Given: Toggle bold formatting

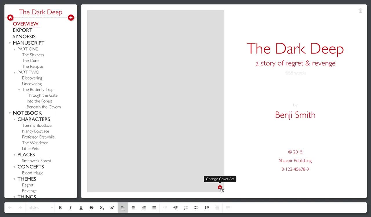Looking at the screenshot, I should click(60, 207).
